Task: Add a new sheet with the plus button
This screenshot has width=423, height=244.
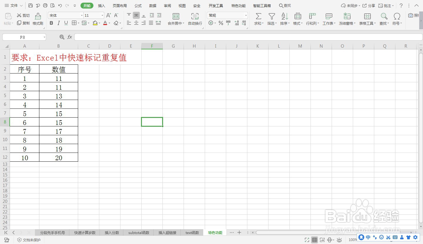Action: click(239, 233)
